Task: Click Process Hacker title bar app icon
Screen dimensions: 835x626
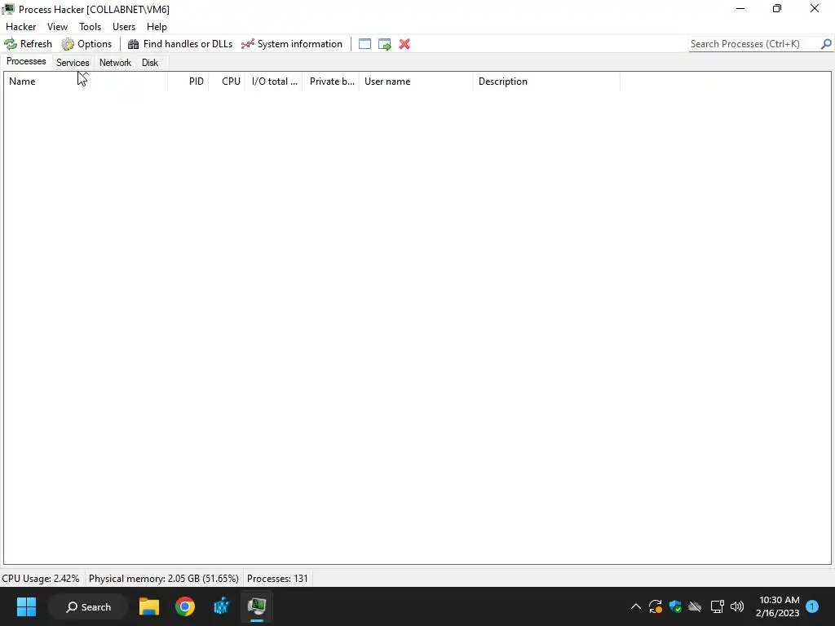Action: [8, 9]
